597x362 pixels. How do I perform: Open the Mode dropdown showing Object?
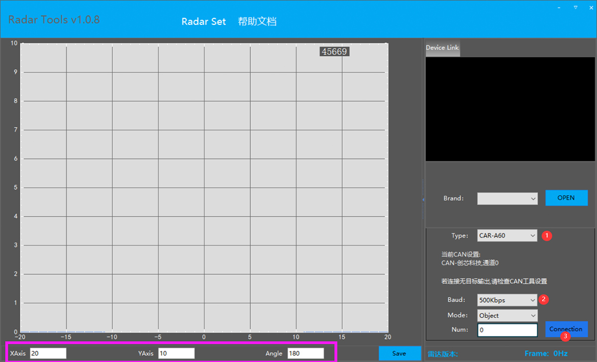(507, 315)
